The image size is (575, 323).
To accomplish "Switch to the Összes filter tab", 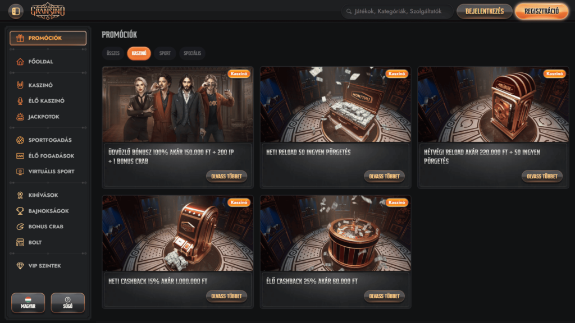I will click(113, 53).
